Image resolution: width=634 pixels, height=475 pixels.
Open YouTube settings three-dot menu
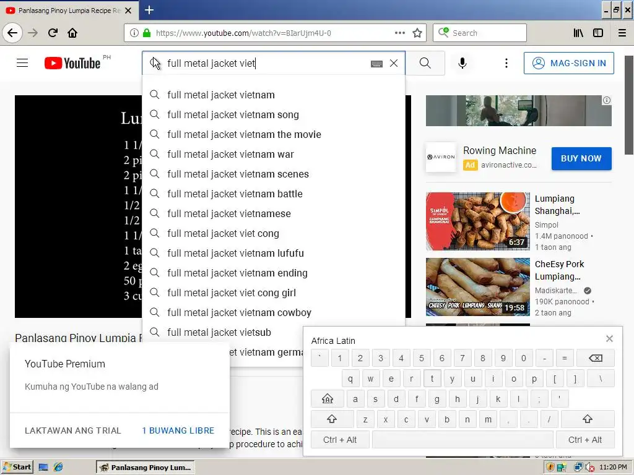506,63
